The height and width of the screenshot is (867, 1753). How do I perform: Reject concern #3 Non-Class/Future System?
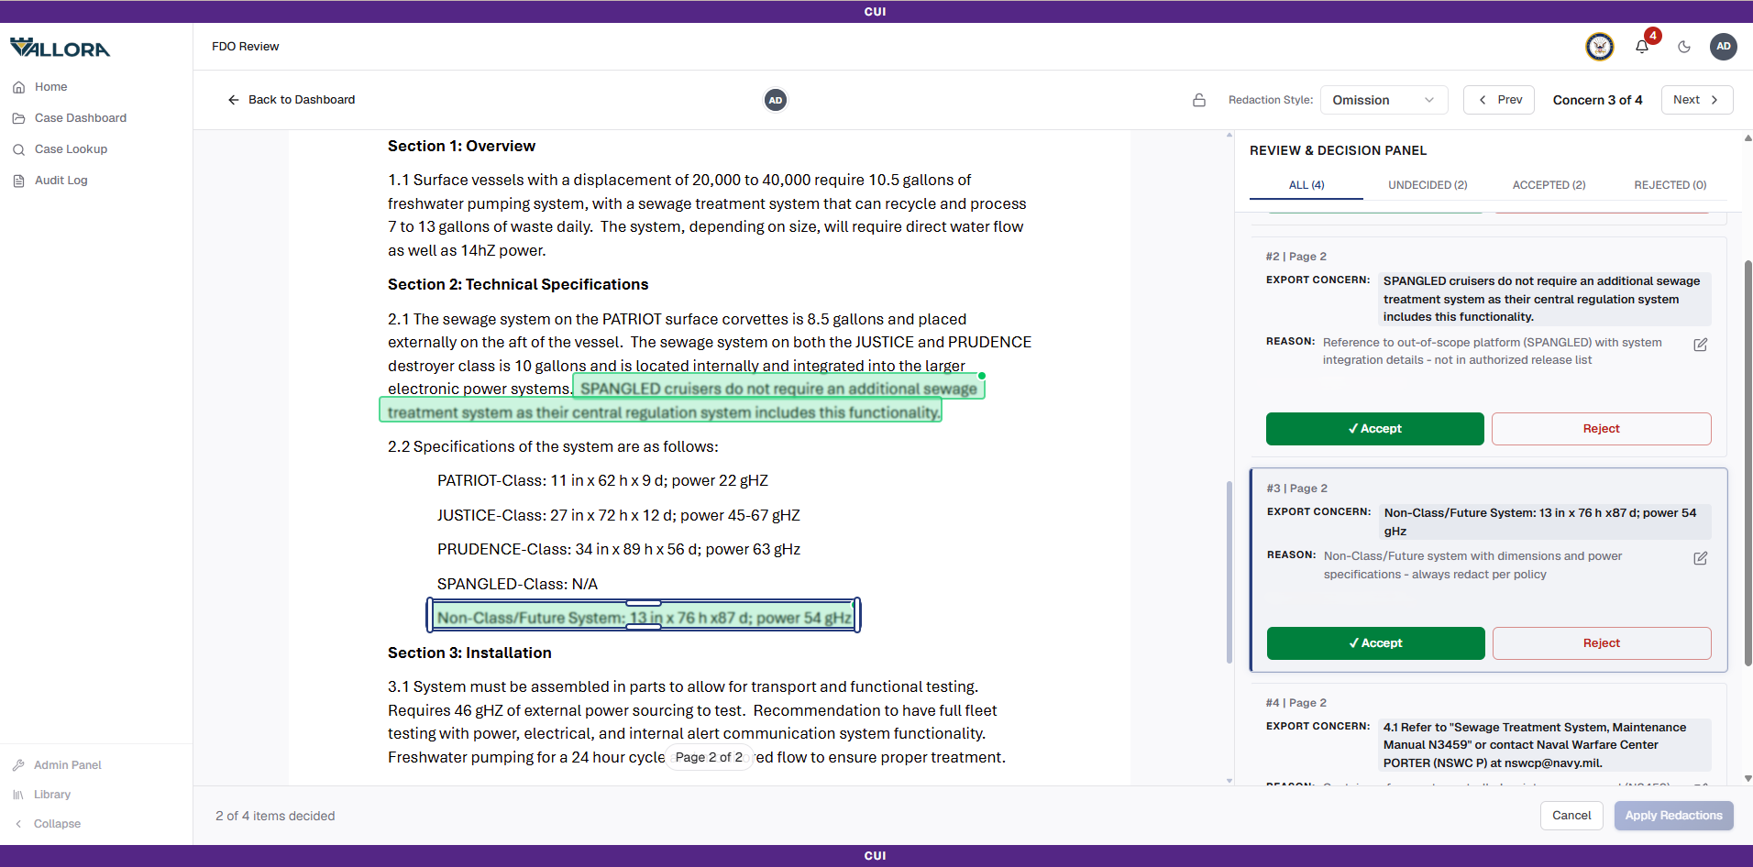click(1602, 643)
